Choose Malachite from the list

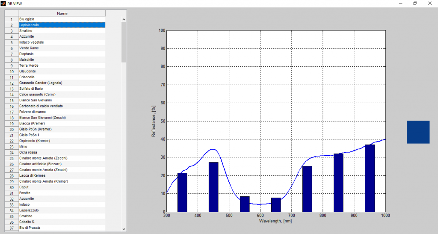tap(62, 60)
